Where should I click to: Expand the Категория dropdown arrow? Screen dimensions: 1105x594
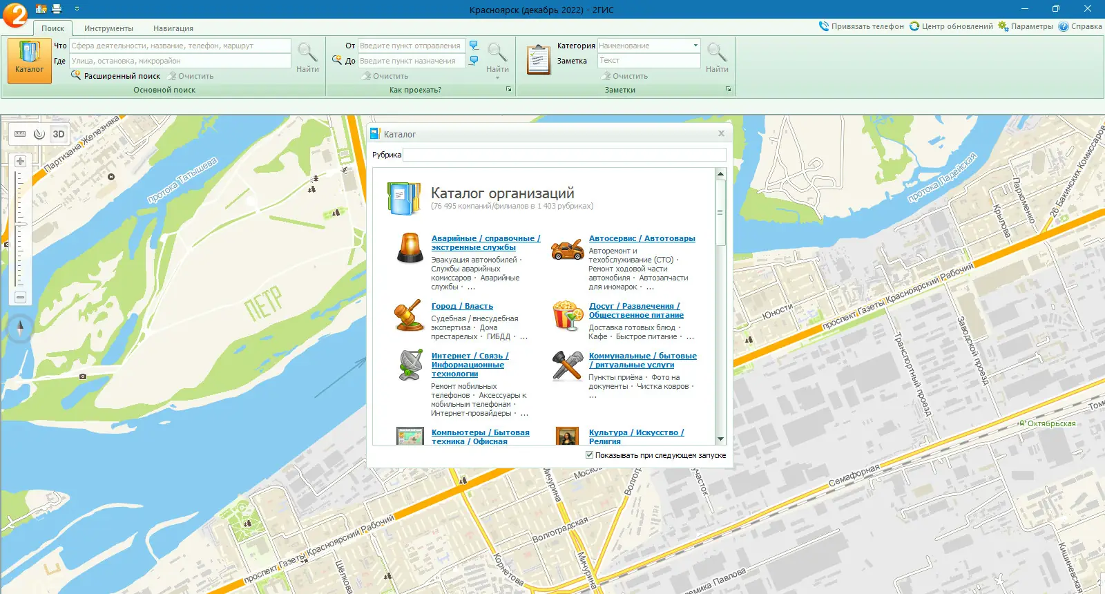[695, 46]
